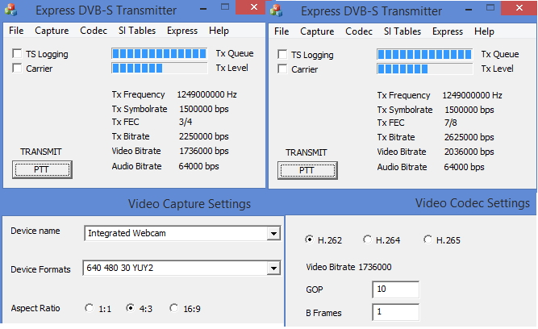538x329 pixels.
Task: Click Video Bitrate 1736000 label in codec settings
Action: [348, 267]
